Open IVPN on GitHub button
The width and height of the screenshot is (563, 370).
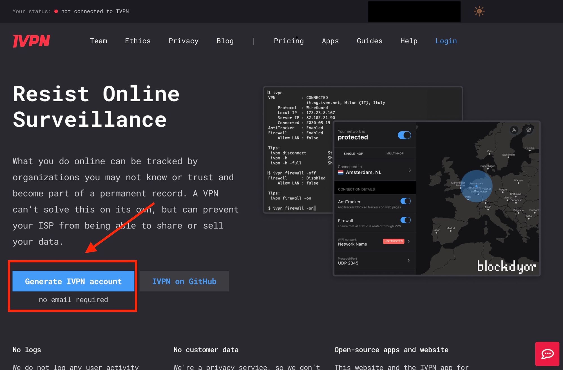coord(184,281)
